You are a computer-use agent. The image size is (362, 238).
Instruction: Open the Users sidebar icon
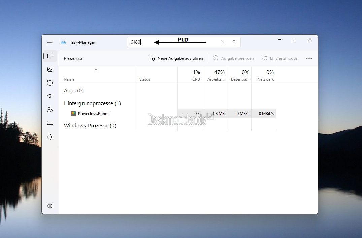(50, 110)
